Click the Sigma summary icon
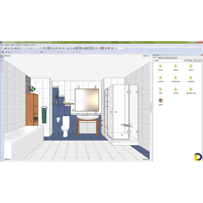The width and height of the screenshot is (203, 203). click(64, 48)
